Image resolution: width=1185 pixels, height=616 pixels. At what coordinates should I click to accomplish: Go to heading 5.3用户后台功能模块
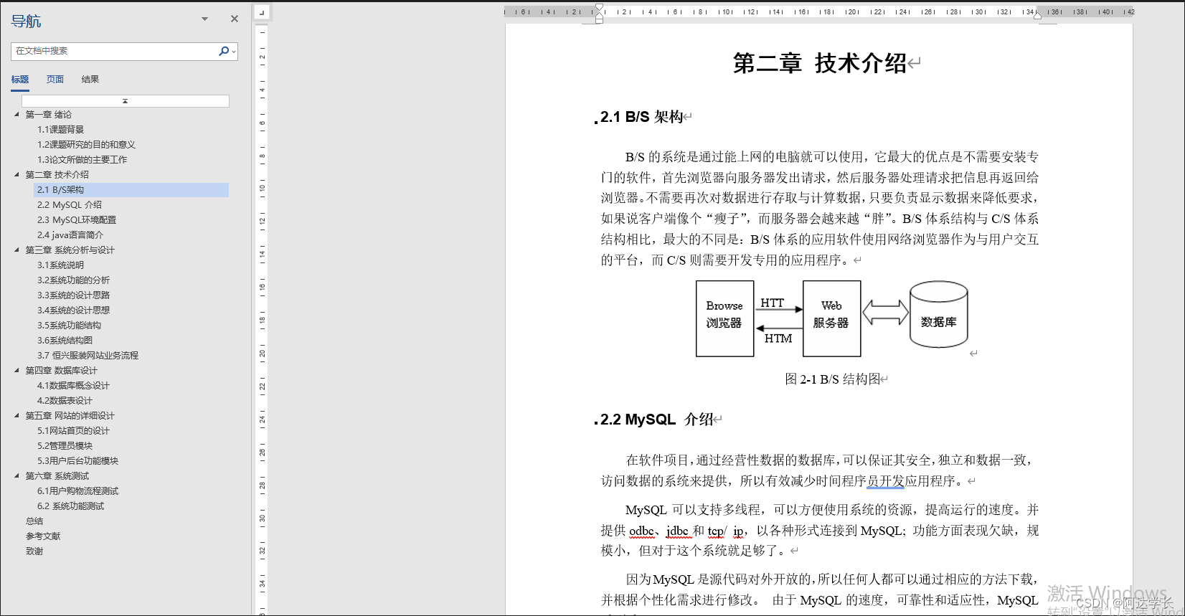click(x=78, y=461)
